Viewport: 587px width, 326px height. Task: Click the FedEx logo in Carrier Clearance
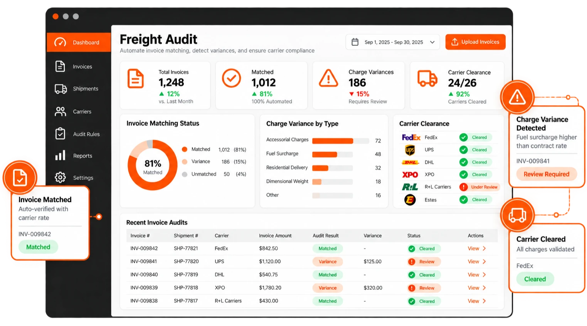(x=411, y=137)
